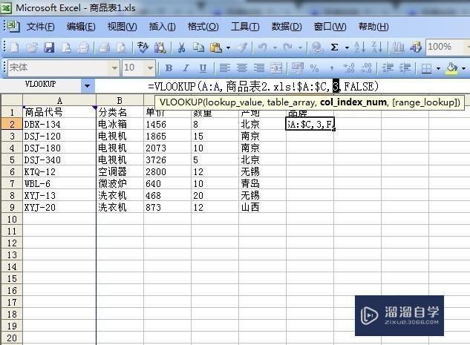Toggle Align Left alignment
This screenshot has height=345, width=470.
(x=224, y=68)
